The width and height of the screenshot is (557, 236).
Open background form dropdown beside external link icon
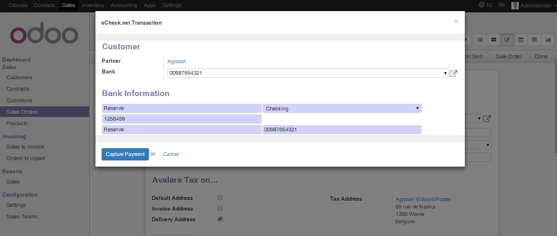pos(479,119)
